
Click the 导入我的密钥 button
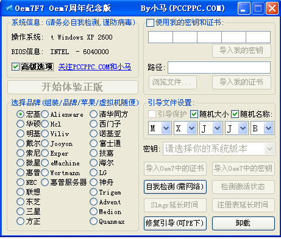[x=241, y=50]
